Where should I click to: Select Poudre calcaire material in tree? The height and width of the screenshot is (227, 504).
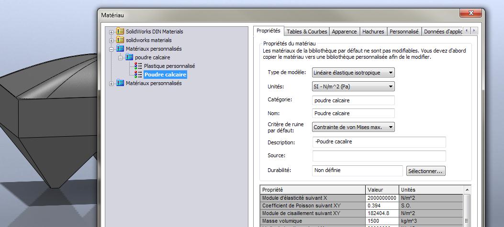[165, 75]
